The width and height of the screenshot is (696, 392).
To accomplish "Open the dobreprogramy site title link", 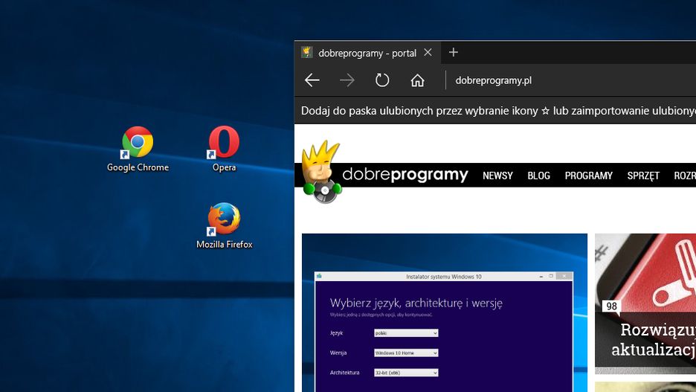I will (405, 175).
